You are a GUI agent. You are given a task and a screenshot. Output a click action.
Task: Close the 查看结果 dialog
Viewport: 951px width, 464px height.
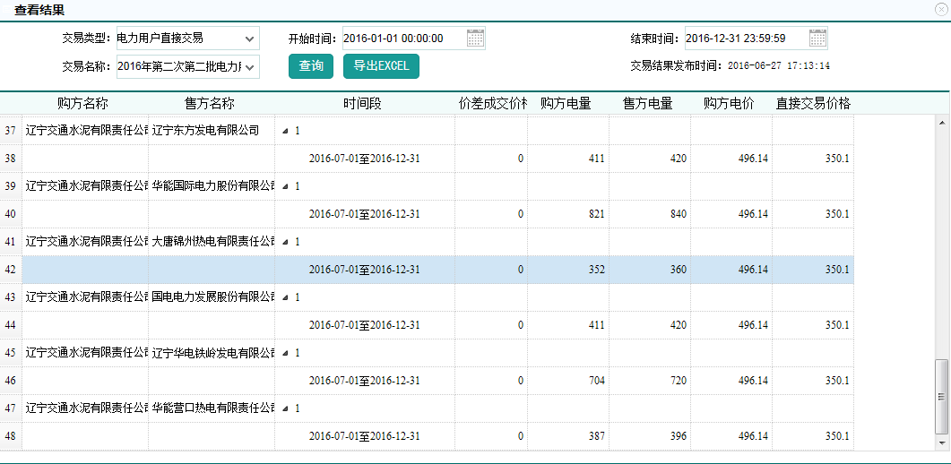point(940,8)
